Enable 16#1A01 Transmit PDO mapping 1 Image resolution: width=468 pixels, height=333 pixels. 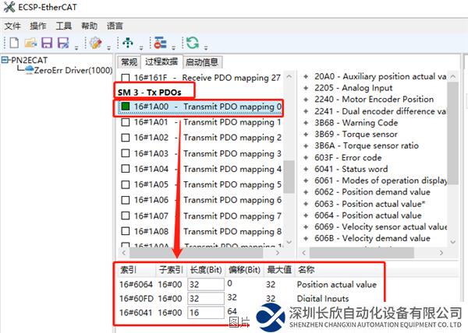[126, 122]
